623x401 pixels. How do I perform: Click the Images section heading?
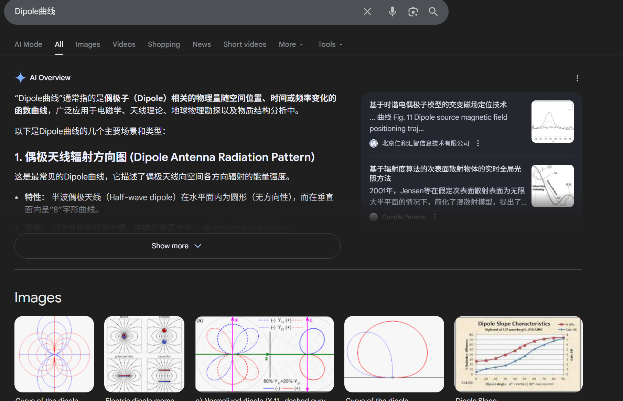coord(38,297)
